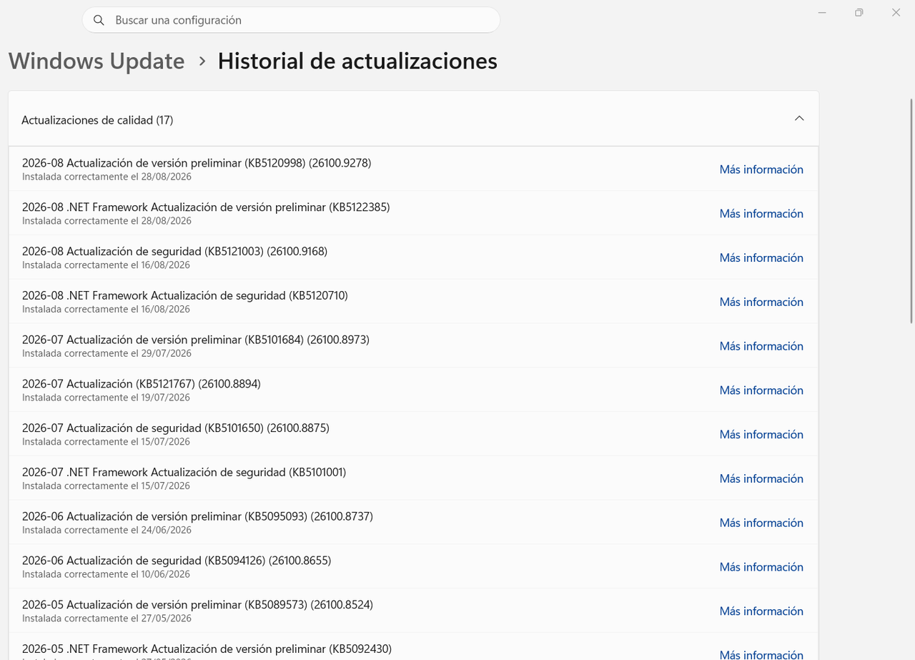The image size is (915, 660).
Task: Open Más información for KB5101684
Action: (x=761, y=346)
